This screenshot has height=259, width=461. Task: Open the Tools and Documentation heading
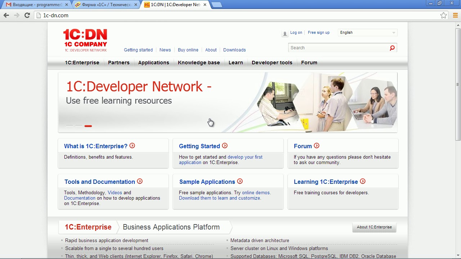click(100, 182)
